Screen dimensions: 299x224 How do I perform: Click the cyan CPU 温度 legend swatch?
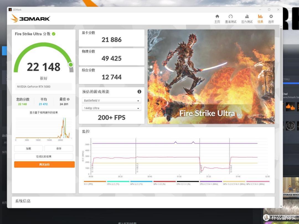pos(118,181)
